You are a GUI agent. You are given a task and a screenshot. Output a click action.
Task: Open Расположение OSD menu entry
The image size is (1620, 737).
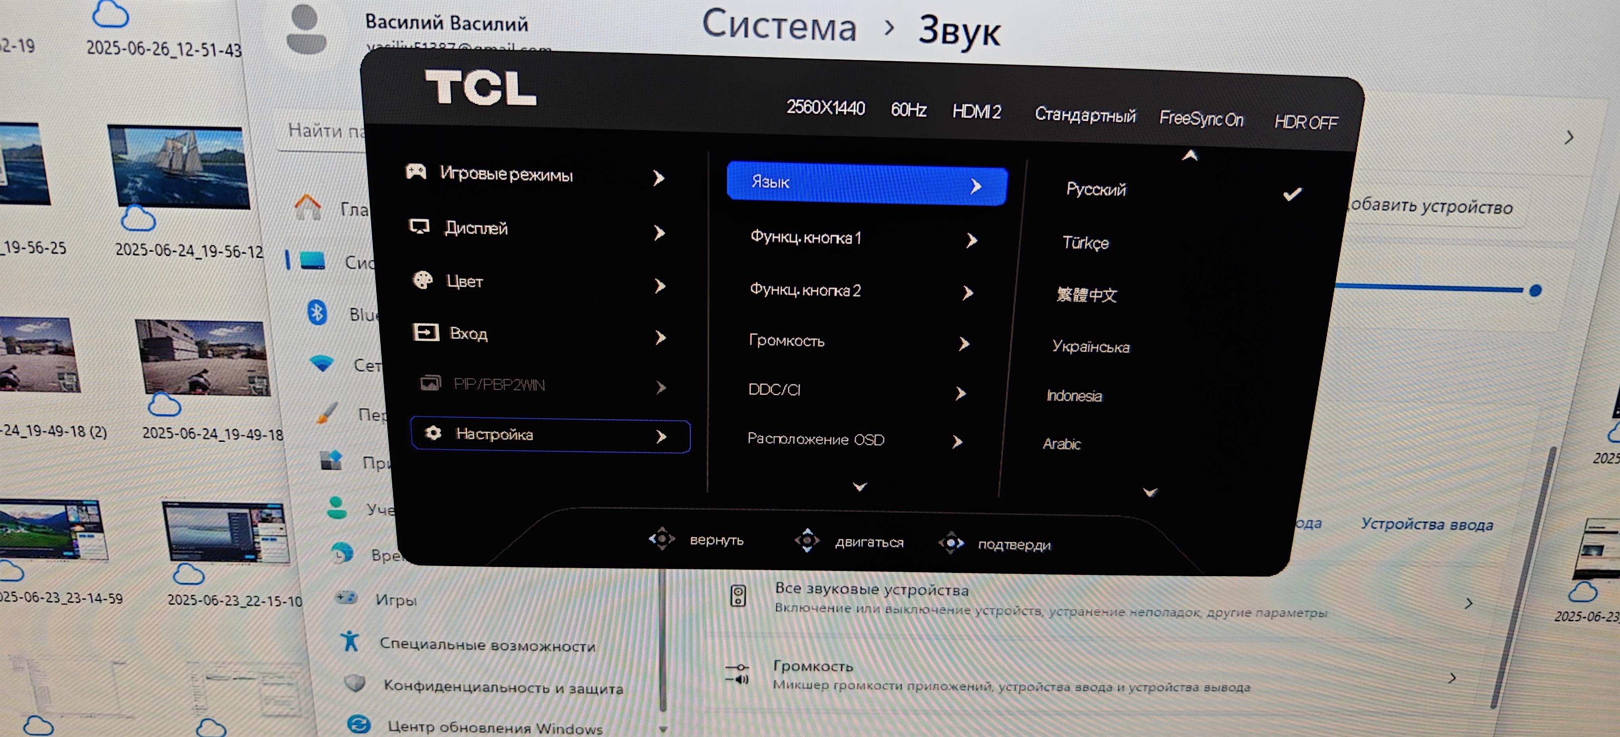(816, 439)
